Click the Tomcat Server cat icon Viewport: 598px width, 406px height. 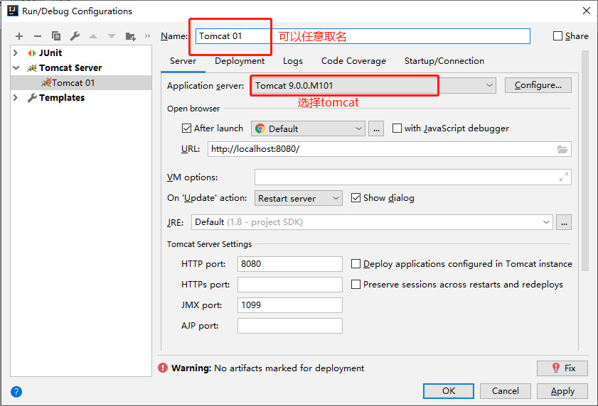pos(32,68)
